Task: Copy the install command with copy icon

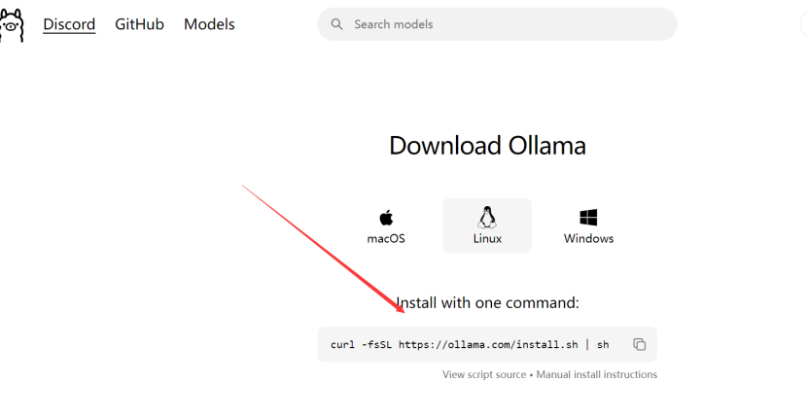Action: click(x=639, y=344)
